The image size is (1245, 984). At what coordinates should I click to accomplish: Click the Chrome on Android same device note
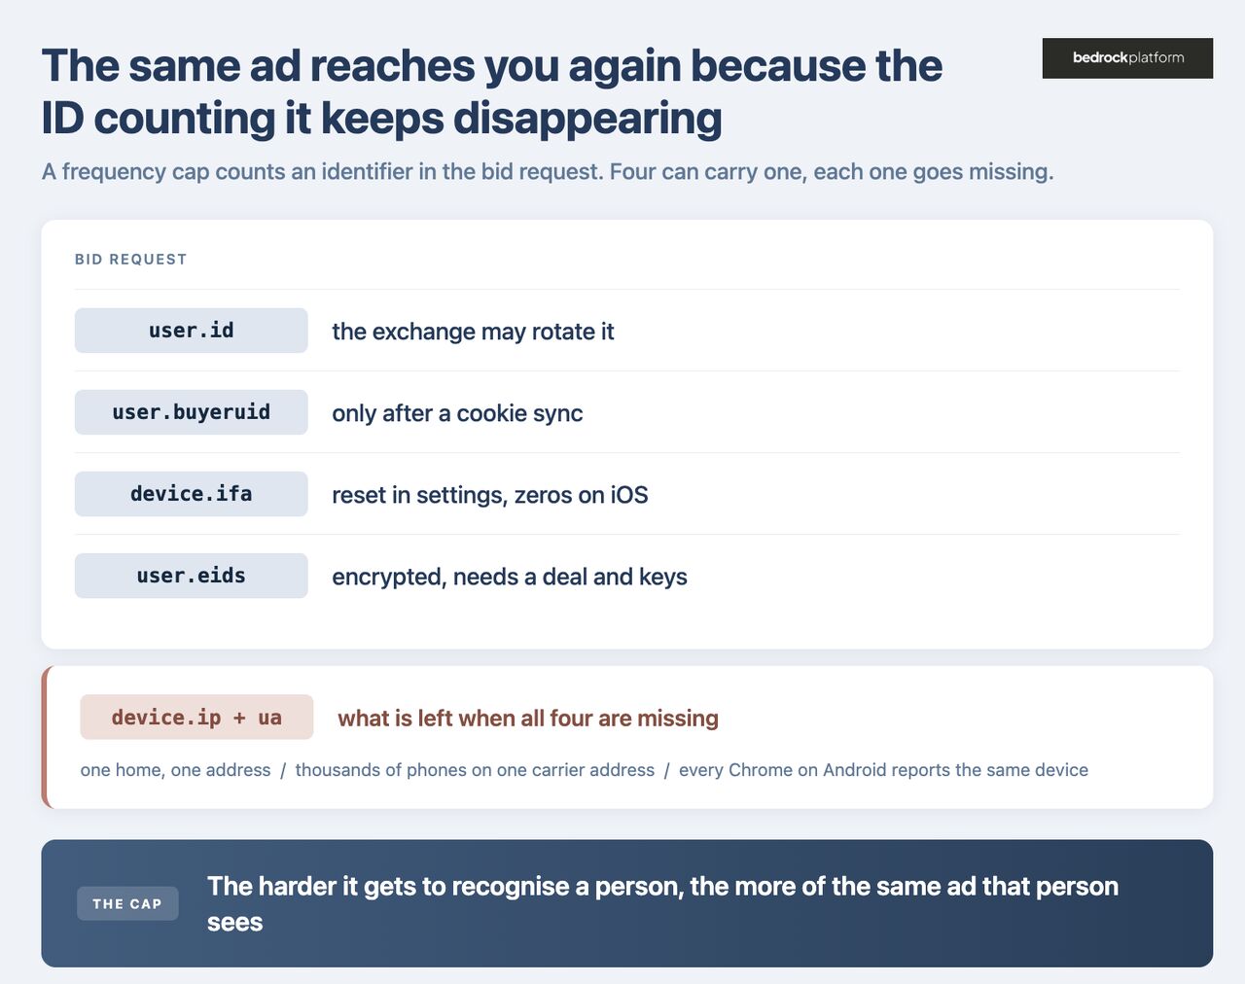point(883,770)
